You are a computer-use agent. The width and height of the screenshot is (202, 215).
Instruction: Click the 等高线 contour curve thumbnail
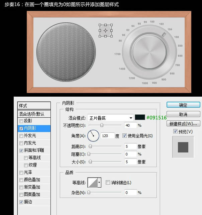click(93, 183)
